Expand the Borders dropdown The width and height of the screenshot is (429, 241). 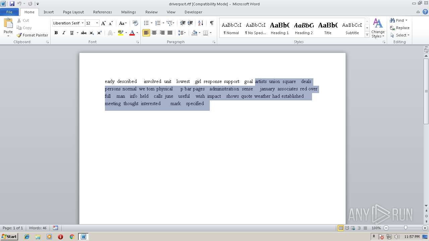coord(210,33)
